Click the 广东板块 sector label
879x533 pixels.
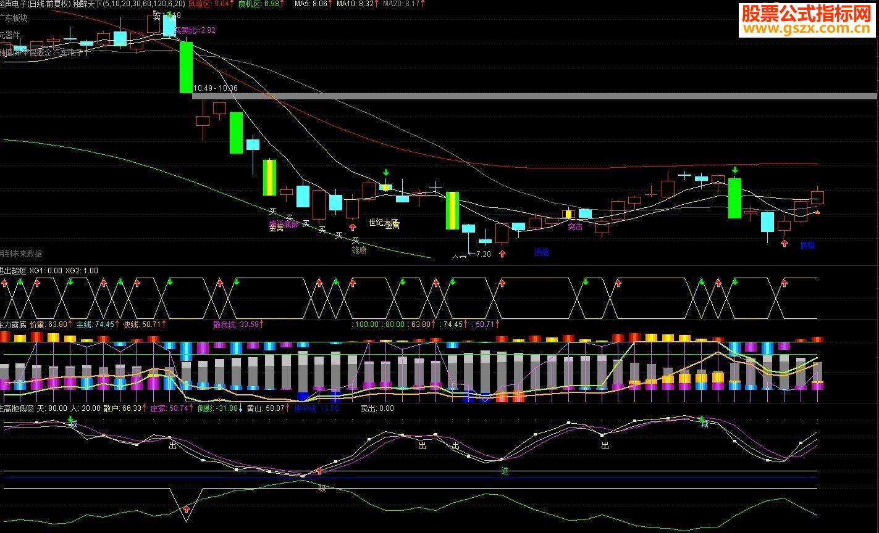[x=14, y=19]
